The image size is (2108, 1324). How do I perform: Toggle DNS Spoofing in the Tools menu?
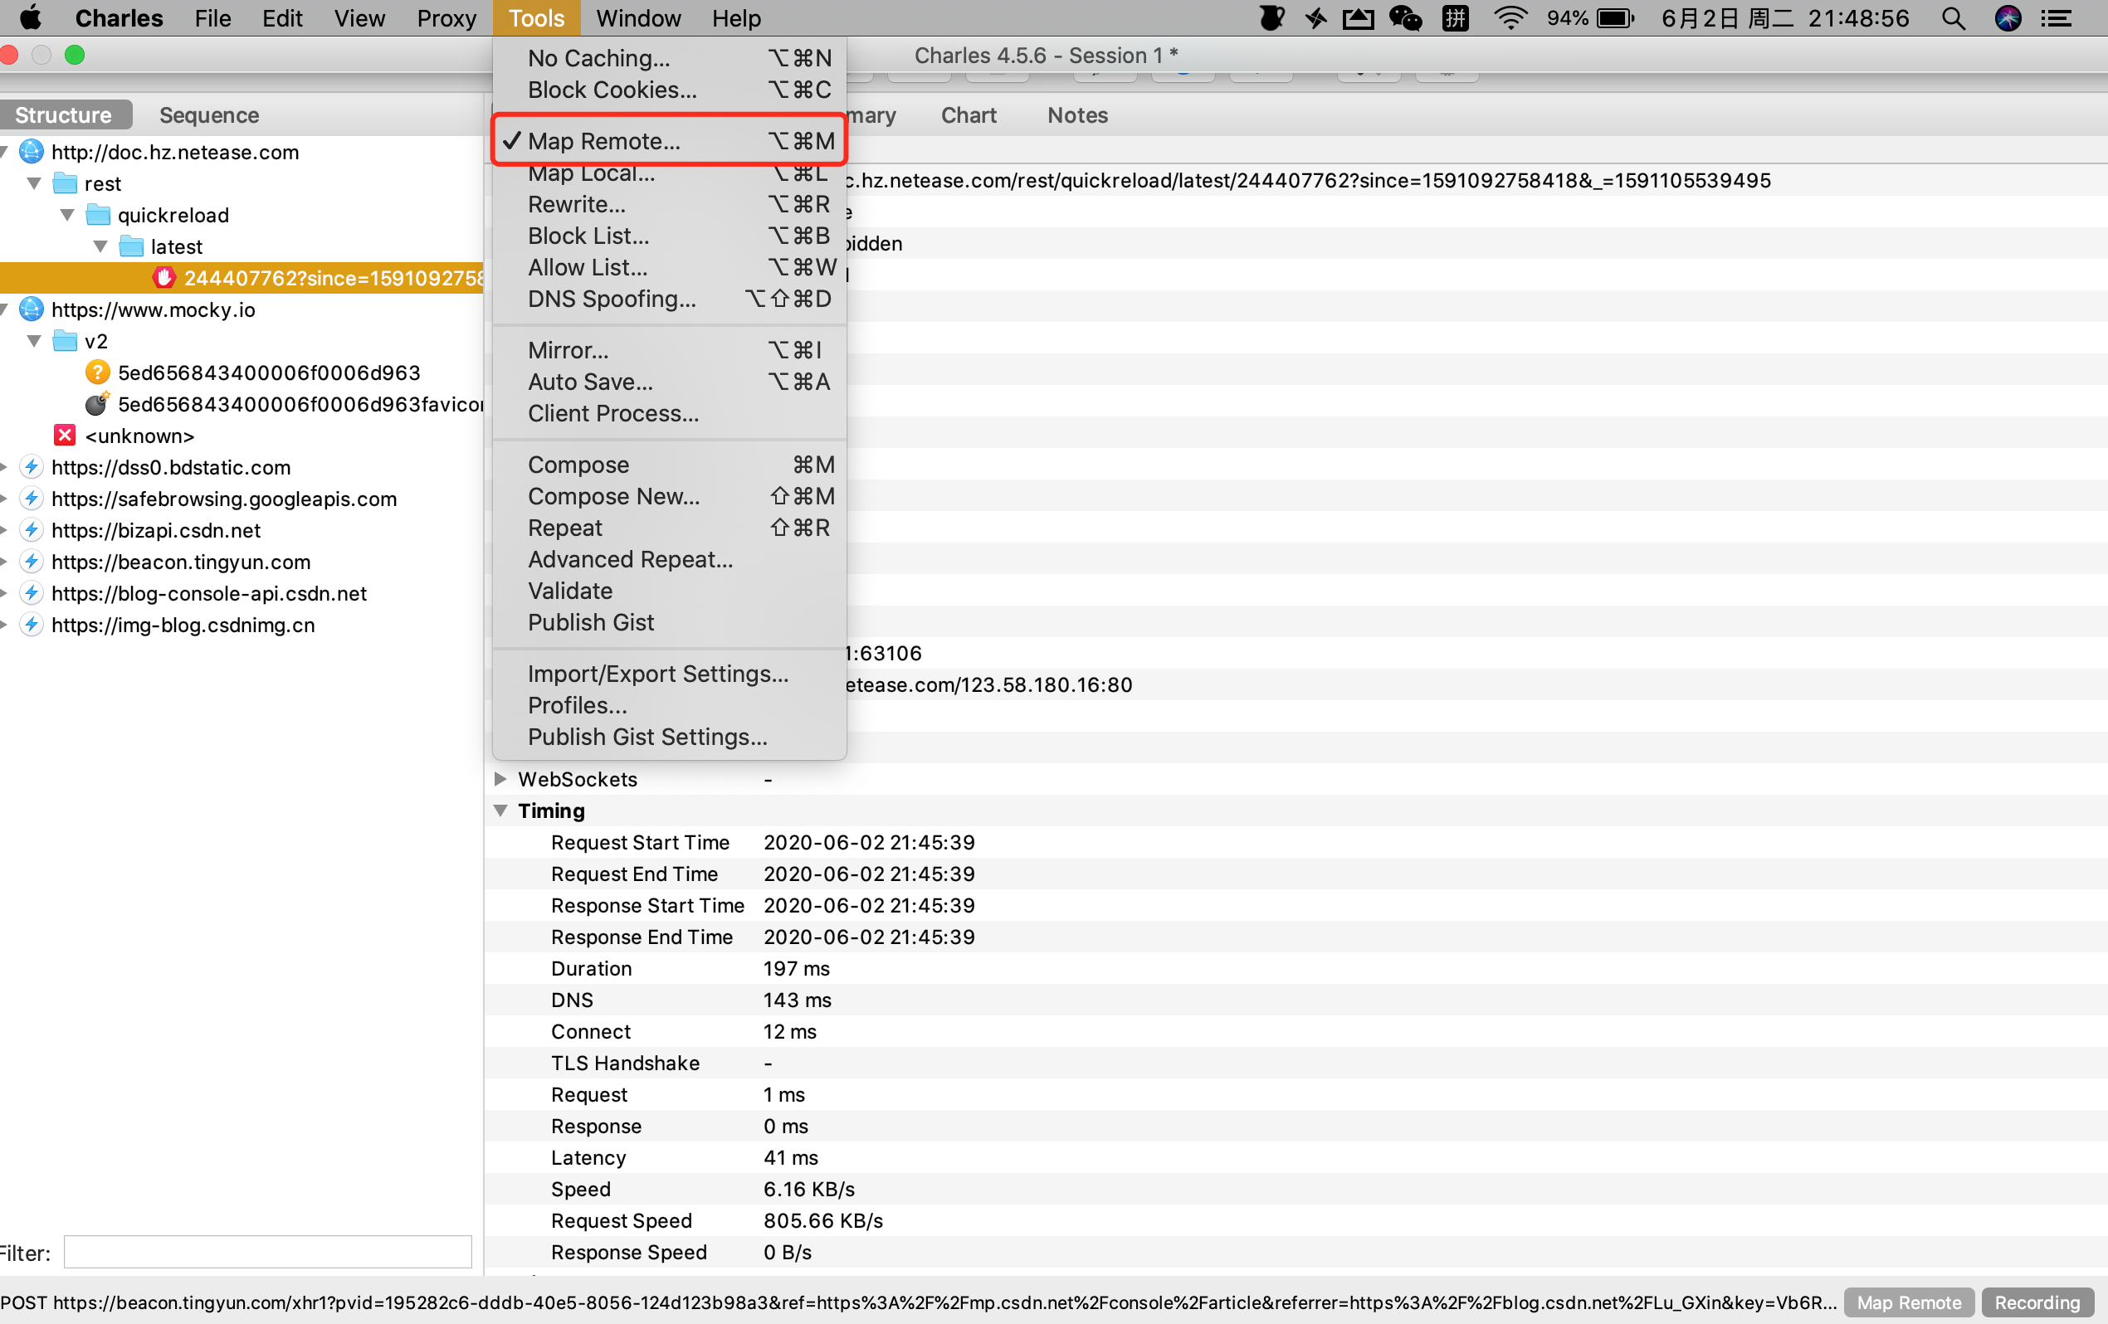click(x=669, y=299)
